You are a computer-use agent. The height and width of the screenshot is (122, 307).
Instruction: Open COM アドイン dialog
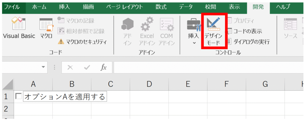tap(166, 31)
